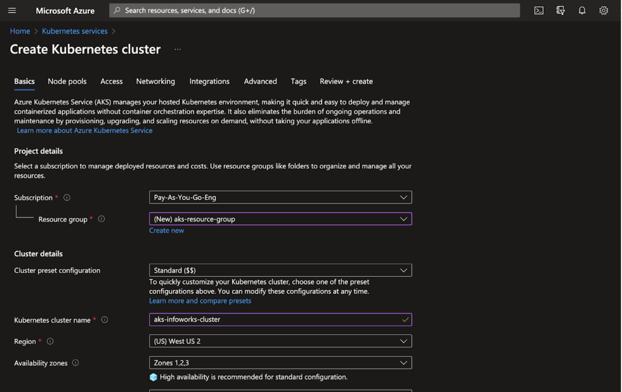The image size is (622, 392).
Task: Switch to the Advanced tab
Action: click(x=260, y=81)
